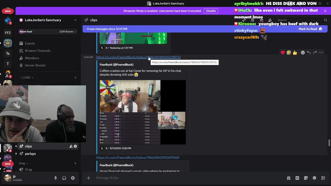Open the emoji picker in message bar
Screen dimensions: 331x186
314,178
